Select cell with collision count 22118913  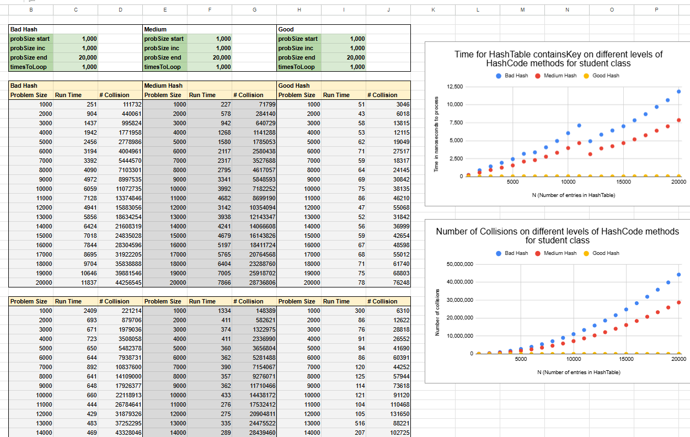tap(120, 395)
